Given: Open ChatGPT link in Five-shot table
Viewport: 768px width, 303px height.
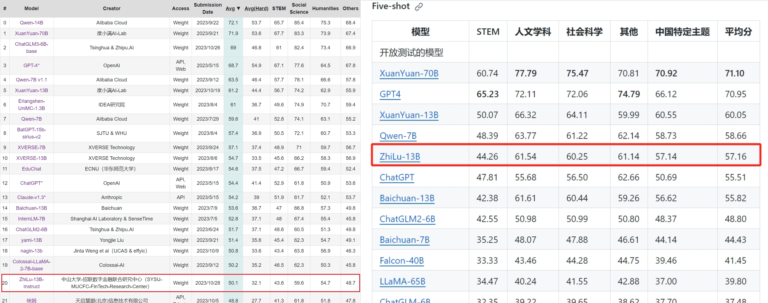Looking at the screenshot, I should pos(397,178).
